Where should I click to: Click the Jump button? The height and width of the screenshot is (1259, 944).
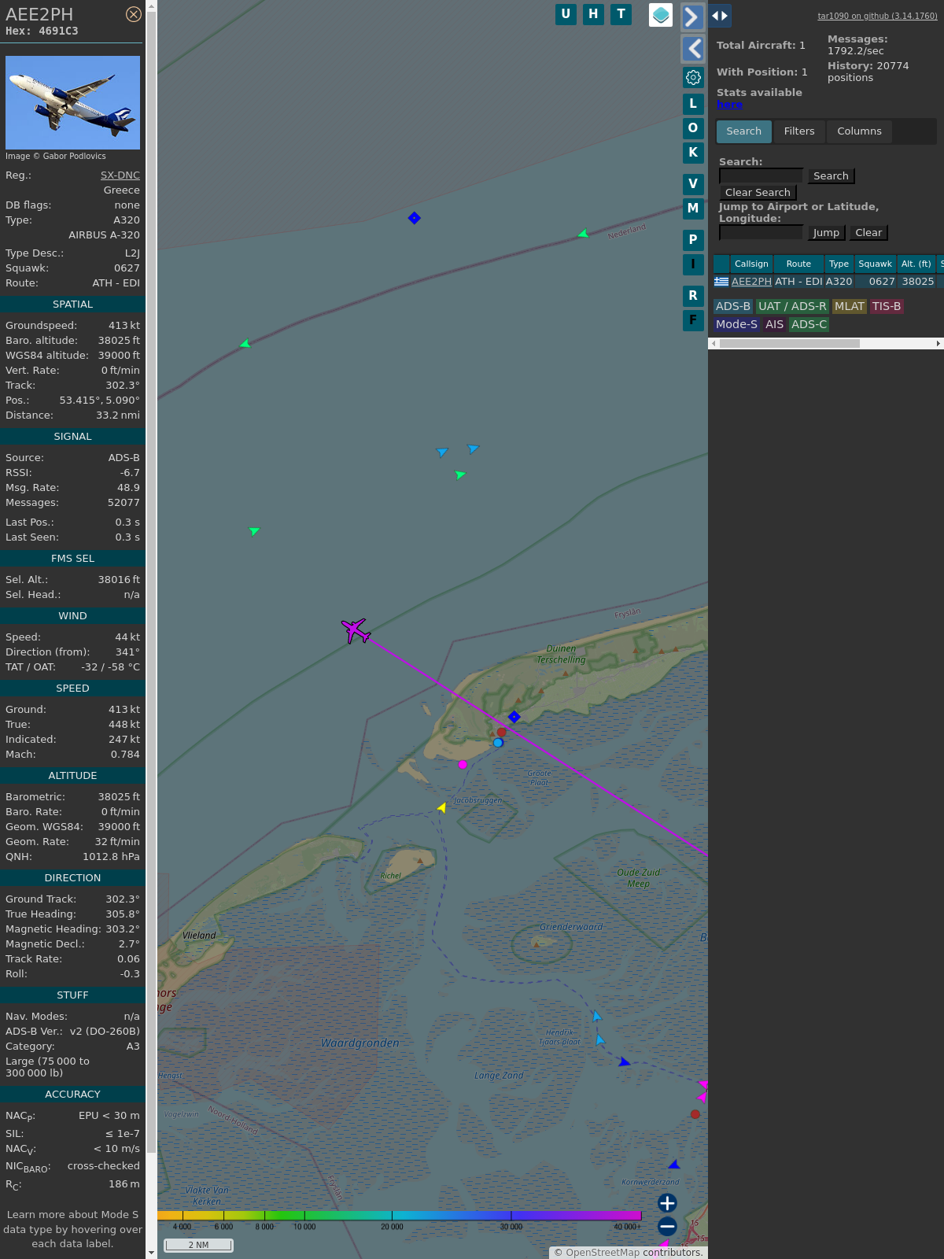pos(826,233)
